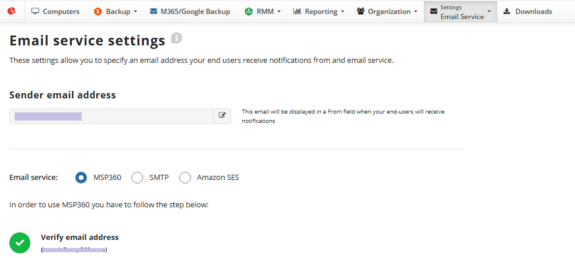The image size is (575, 258).
Task: Click the info icon beside page title
Action: point(176,38)
